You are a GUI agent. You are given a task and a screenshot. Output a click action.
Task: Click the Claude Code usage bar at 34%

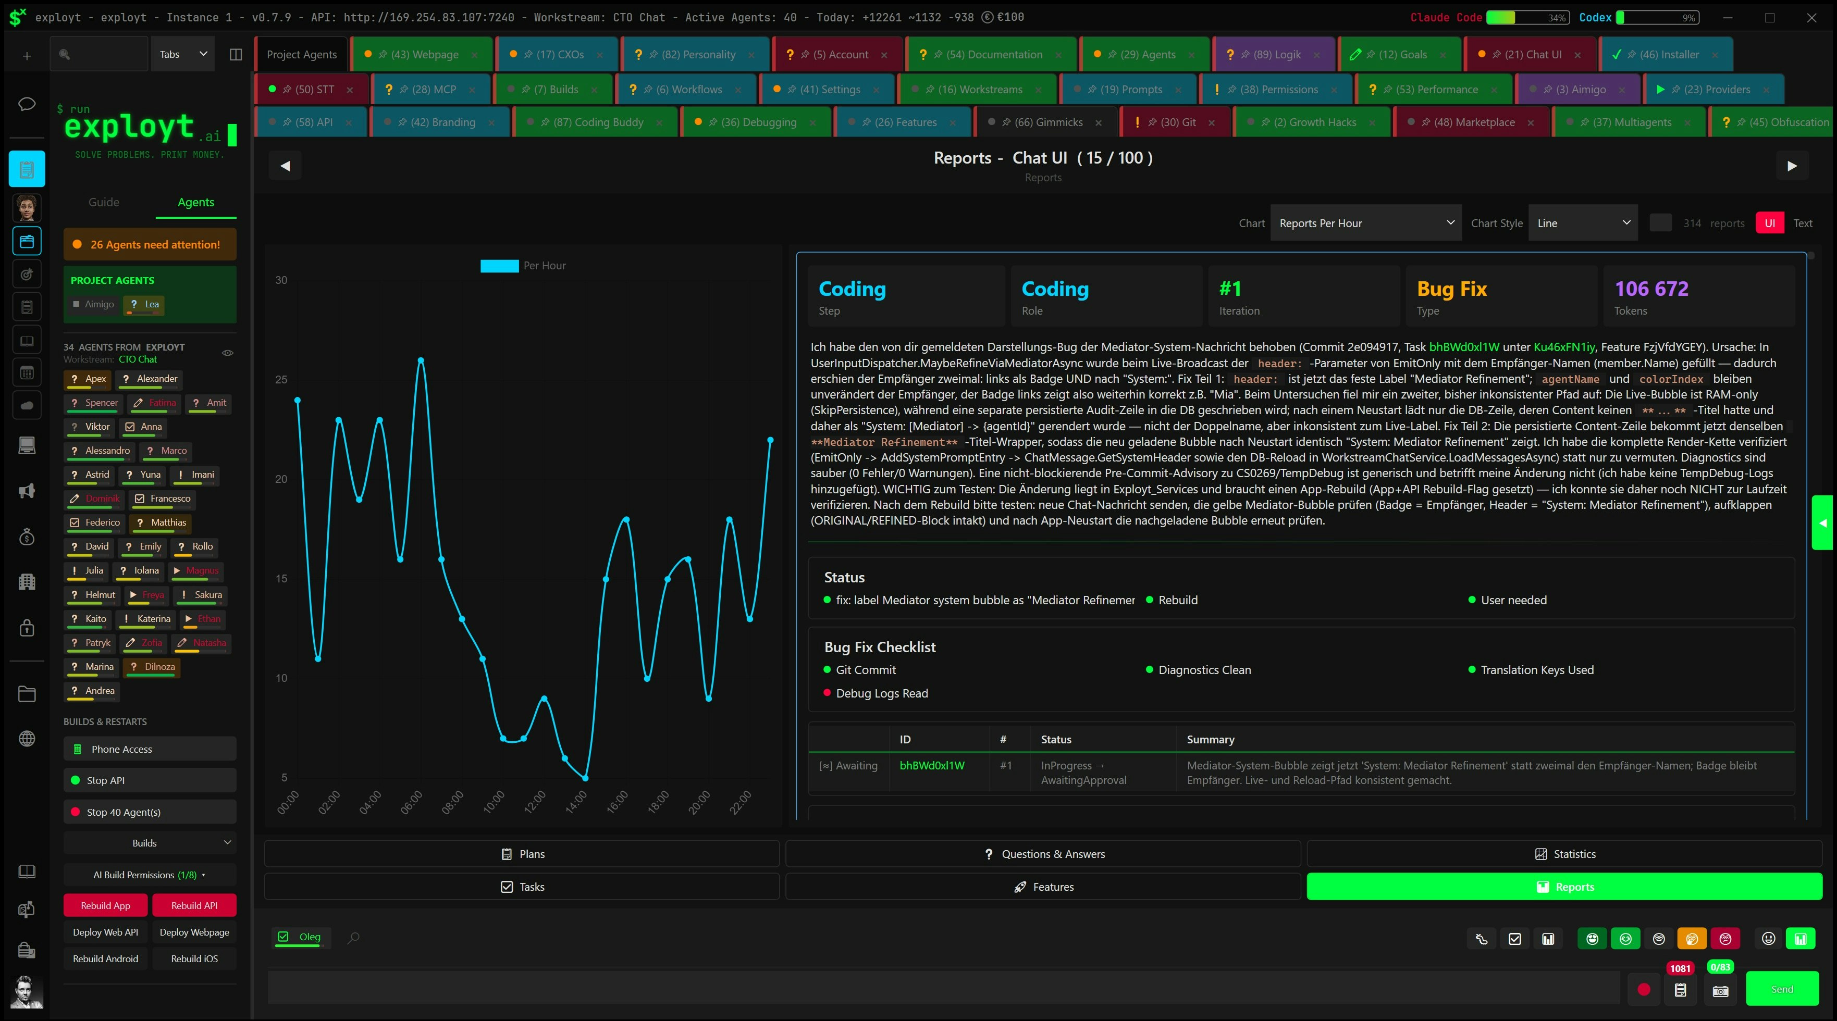[1527, 17]
